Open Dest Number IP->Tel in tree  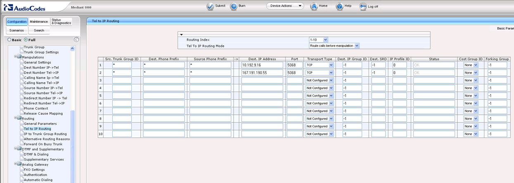coord(41,67)
